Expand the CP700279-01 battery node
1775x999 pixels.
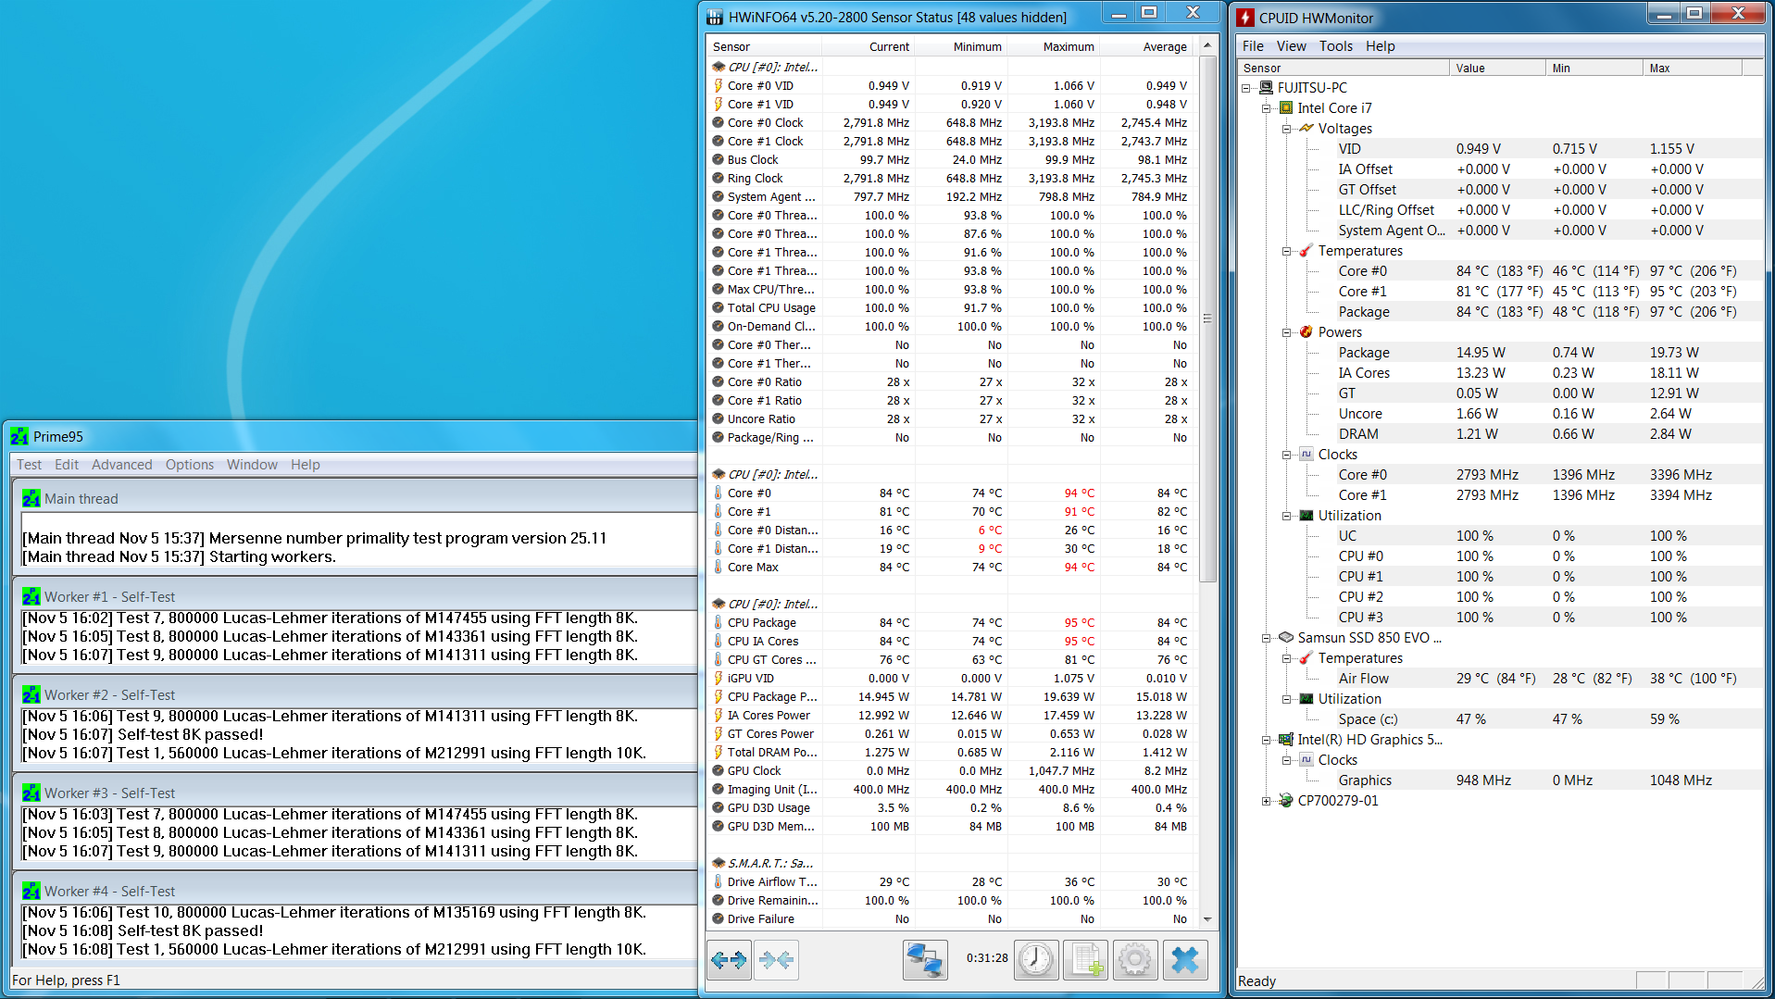pos(1267,801)
